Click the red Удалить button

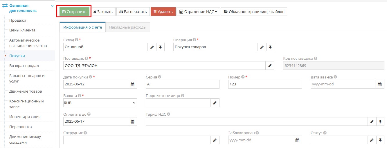[x=163, y=12]
